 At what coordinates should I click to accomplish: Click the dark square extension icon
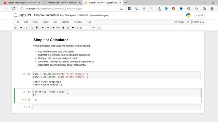click(x=129, y=8)
